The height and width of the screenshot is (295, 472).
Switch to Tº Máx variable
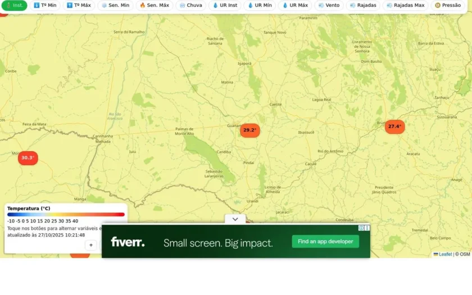tap(79, 5)
